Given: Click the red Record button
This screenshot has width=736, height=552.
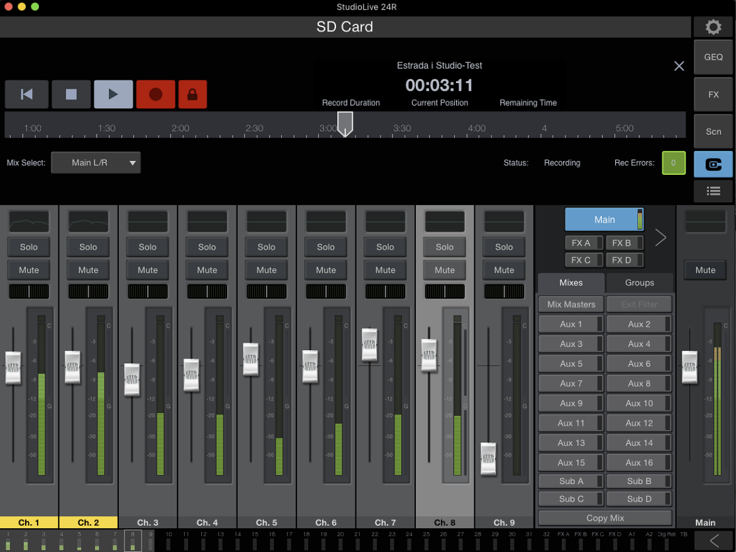Looking at the screenshot, I should point(155,94).
